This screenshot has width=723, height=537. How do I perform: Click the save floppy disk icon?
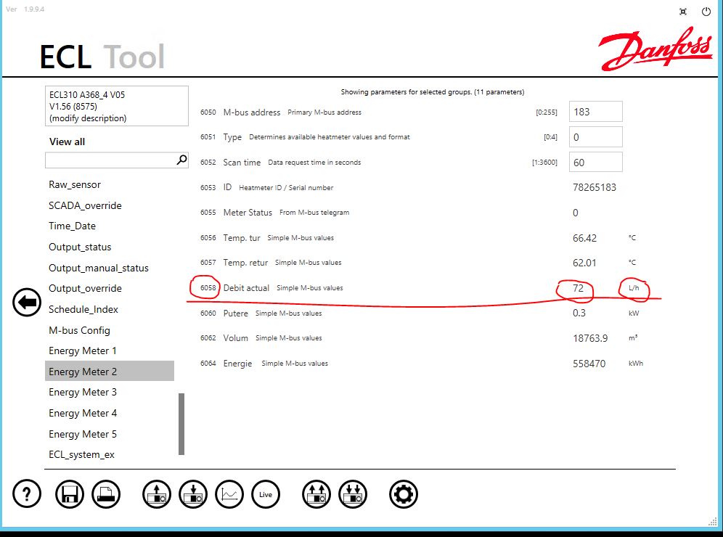point(70,494)
